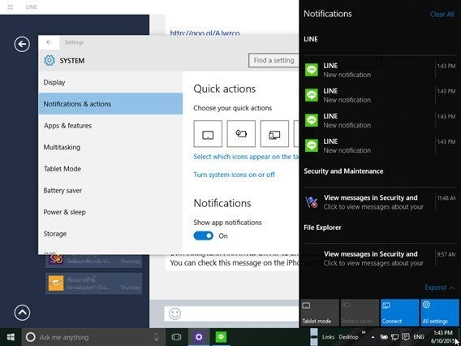Screen dimensions: 461x346
Task: Click the ENG language indicator
Action: point(419,337)
